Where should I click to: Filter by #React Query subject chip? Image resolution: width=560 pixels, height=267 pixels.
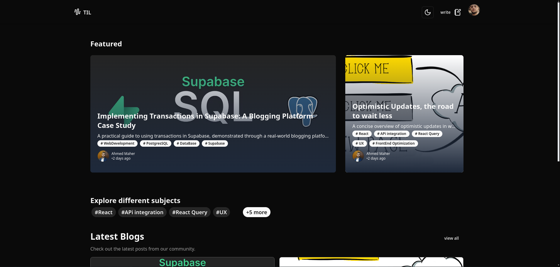point(190,212)
